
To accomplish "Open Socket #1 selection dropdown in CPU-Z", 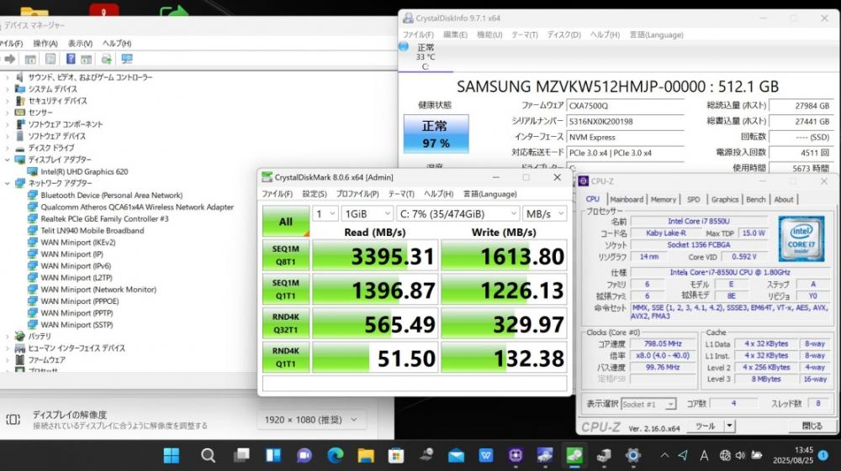I will pos(648,404).
